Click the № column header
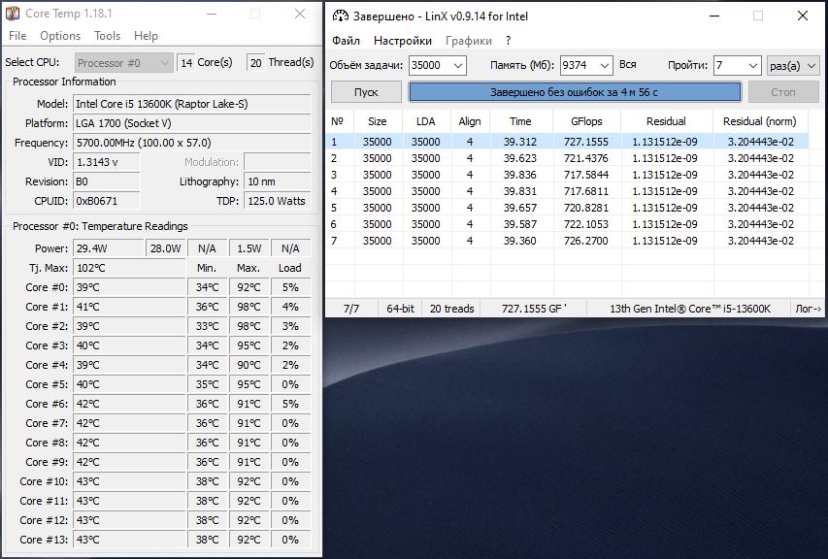This screenshot has height=559, width=828. click(339, 121)
